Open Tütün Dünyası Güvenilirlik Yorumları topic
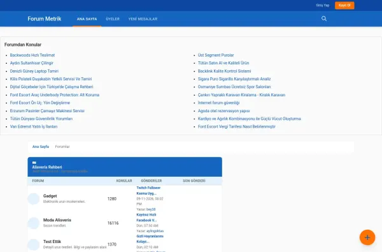The height and width of the screenshot is (252, 382). tap(41, 119)
